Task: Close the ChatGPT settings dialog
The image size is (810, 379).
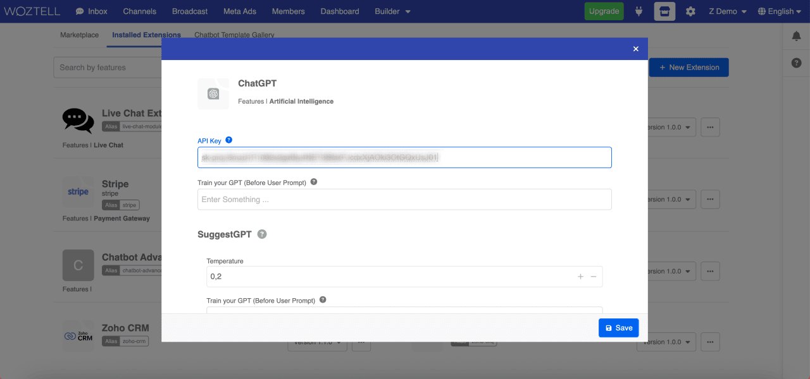Action: [x=636, y=49]
